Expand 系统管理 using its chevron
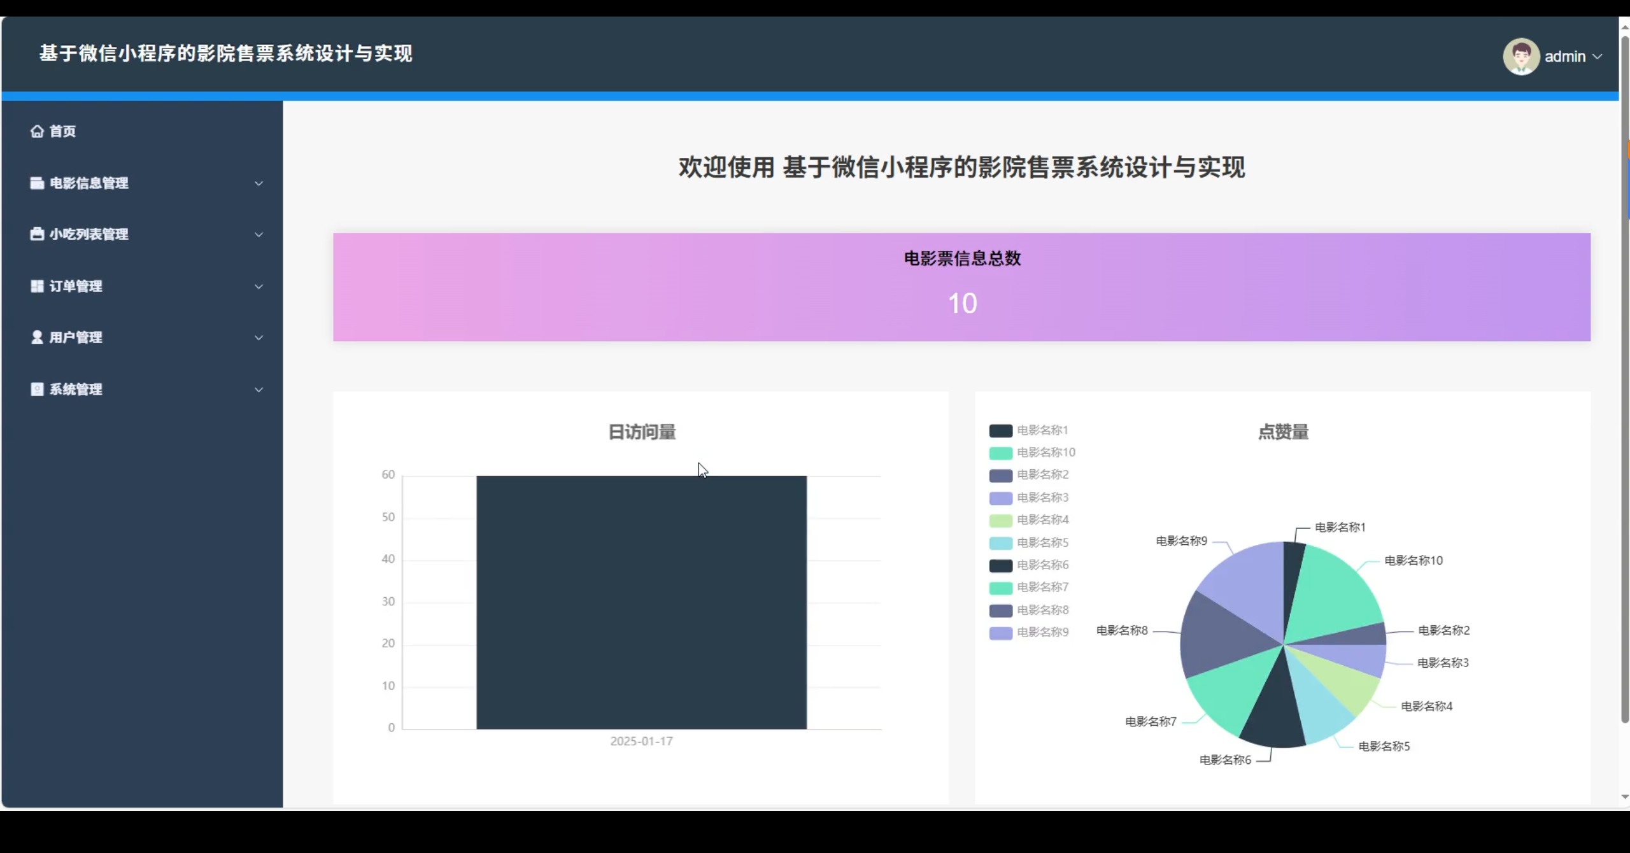 coord(259,390)
